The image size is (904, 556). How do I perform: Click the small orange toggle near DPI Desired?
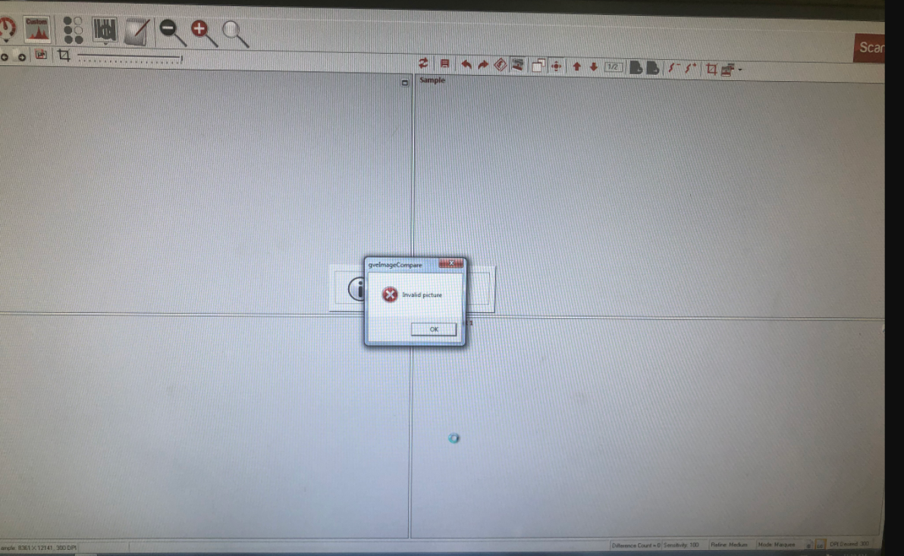pyautogui.click(x=818, y=545)
